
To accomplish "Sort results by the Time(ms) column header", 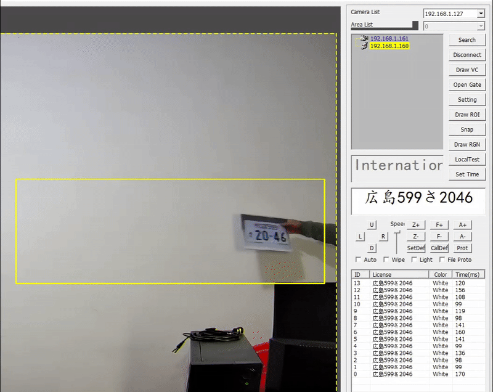I will click(467, 274).
